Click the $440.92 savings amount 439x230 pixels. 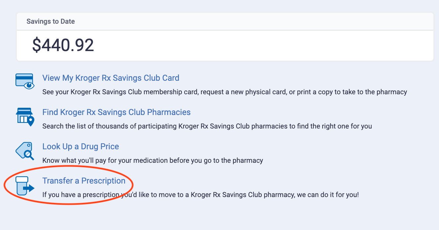click(63, 45)
